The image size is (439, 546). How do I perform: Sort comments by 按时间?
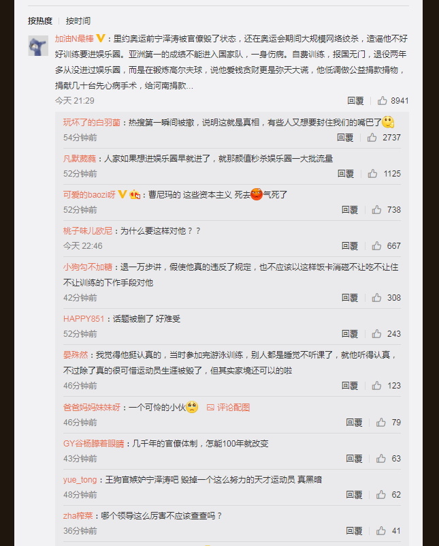pos(78,21)
